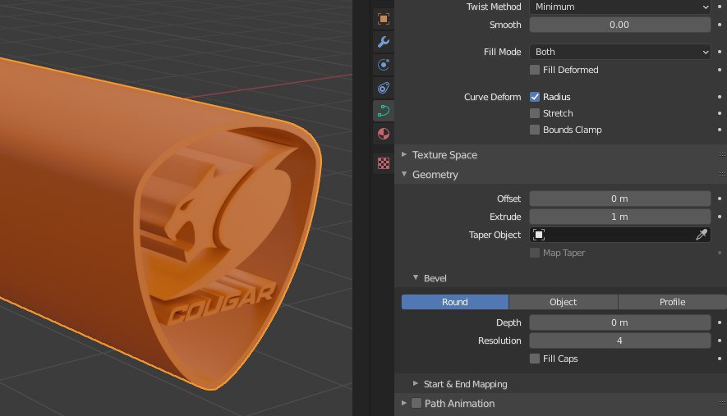The height and width of the screenshot is (416, 727).
Task: Open the Object properties tab icon
Action: 384,19
